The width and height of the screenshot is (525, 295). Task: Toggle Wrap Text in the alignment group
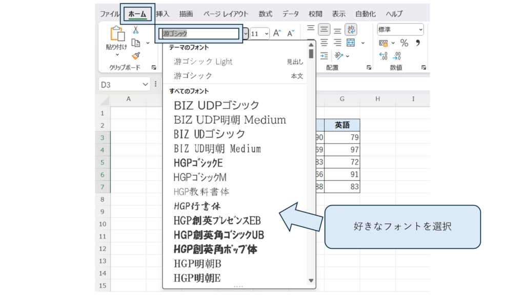point(351,30)
